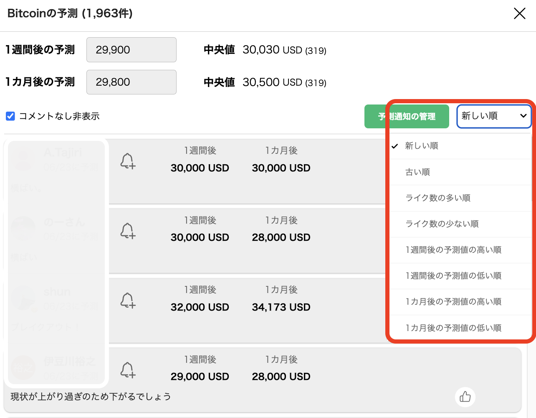Close the Bitcoin forecast dialog
The width and height of the screenshot is (536, 418).
point(520,13)
